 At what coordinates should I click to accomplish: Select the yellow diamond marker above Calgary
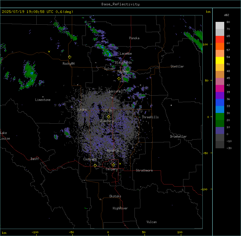tap(113, 165)
